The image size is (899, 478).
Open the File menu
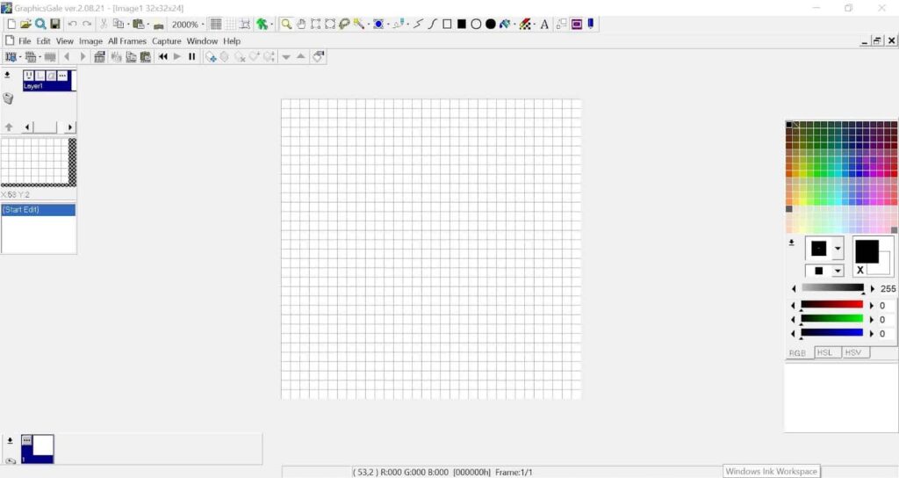tap(25, 41)
